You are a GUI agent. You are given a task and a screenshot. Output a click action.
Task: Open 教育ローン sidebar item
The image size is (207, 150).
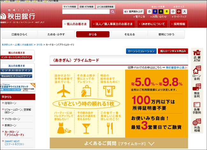(x=11, y=125)
